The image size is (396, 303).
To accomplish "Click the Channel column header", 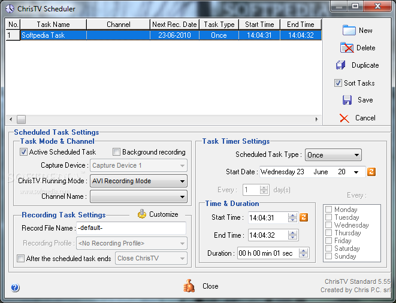I will pos(119,25).
